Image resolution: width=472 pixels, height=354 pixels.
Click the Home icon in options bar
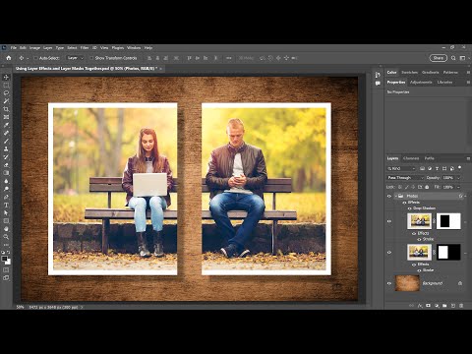[x=9, y=58]
